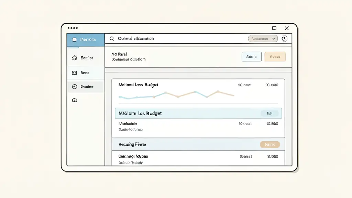Click the 2.000 value in the bottom row
Viewport: 352px width, 198px height.
pos(273,156)
